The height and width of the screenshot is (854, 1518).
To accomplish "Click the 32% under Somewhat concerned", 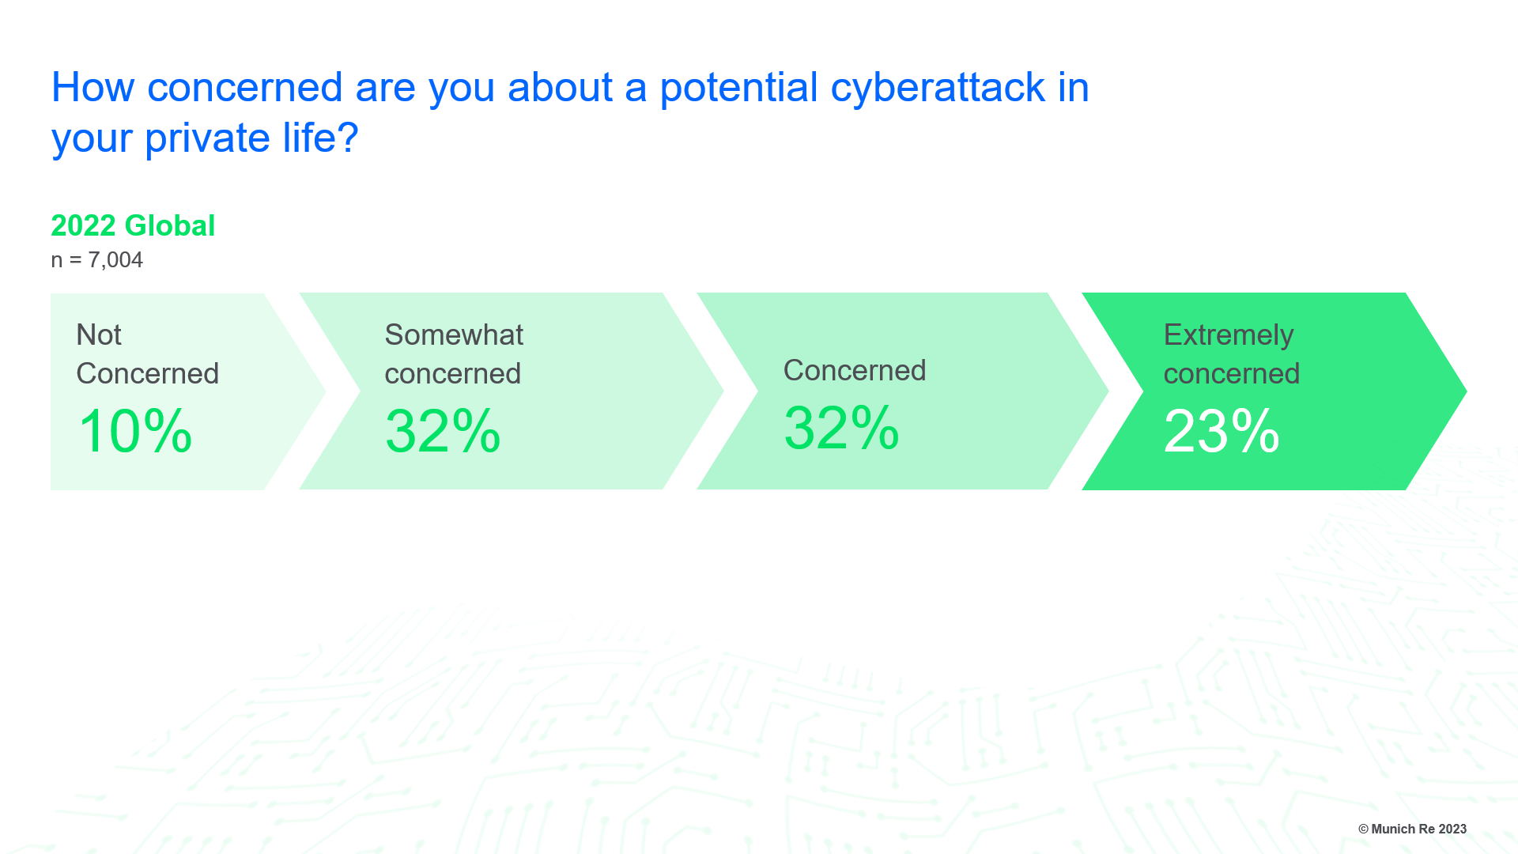I will coord(443,432).
